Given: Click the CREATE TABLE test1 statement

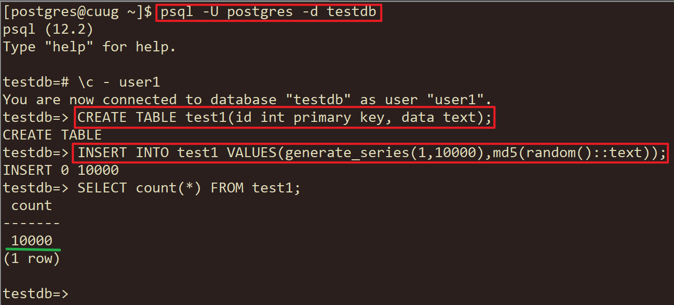Looking at the screenshot, I should coord(285,118).
